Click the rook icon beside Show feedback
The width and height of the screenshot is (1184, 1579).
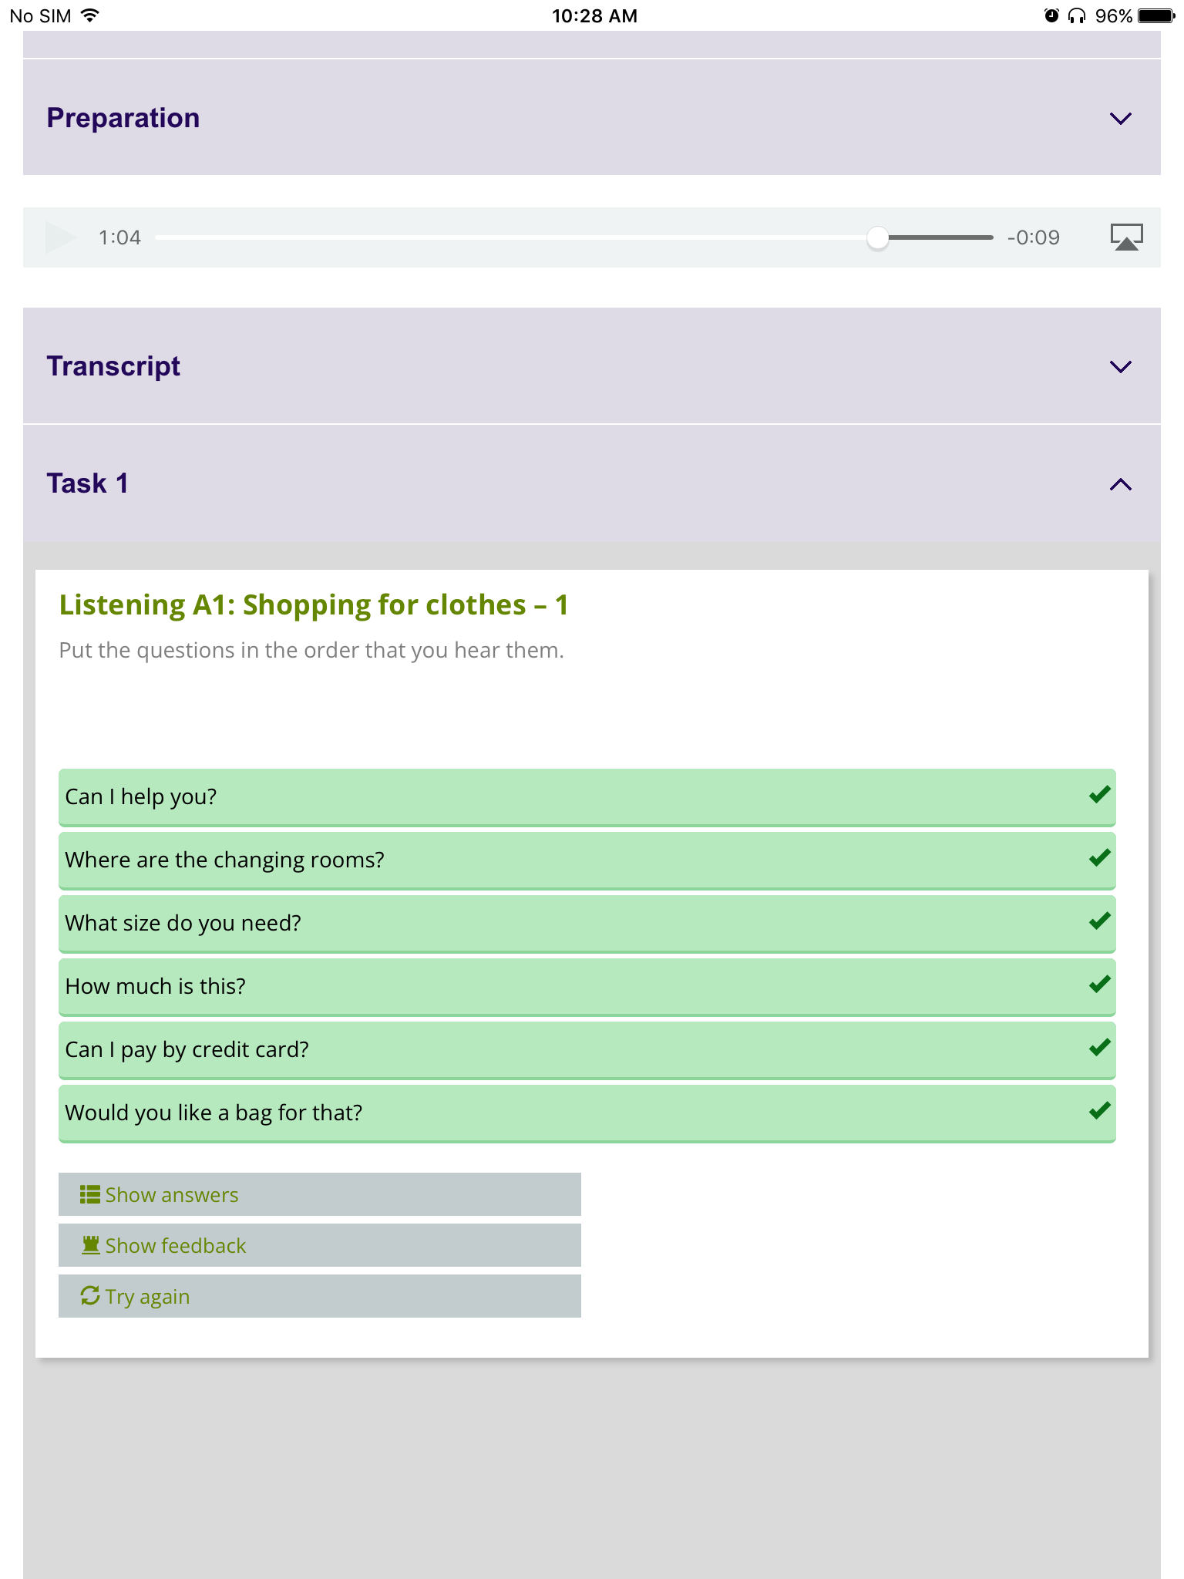(x=90, y=1245)
